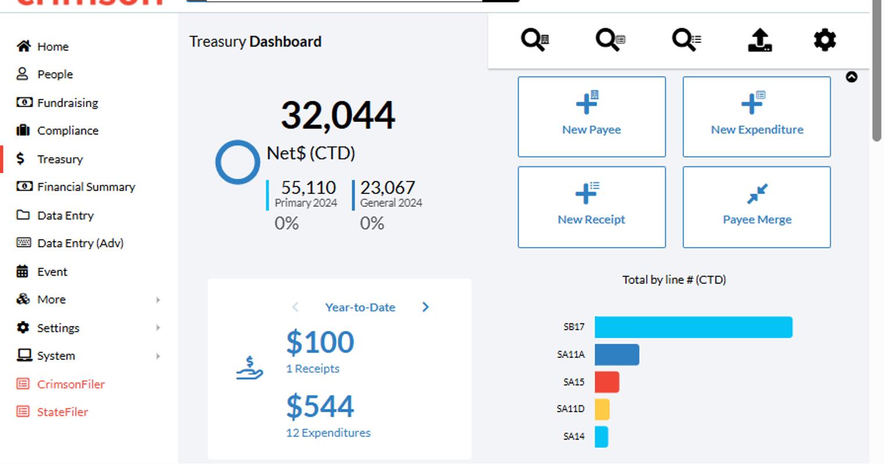
Task: Add a New Receipt
Action: click(x=591, y=207)
